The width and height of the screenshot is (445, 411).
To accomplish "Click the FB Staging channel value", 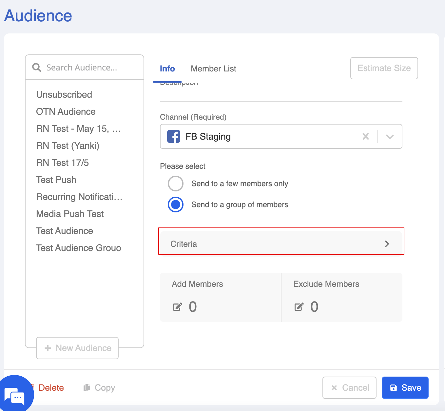I will tap(208, 136).
